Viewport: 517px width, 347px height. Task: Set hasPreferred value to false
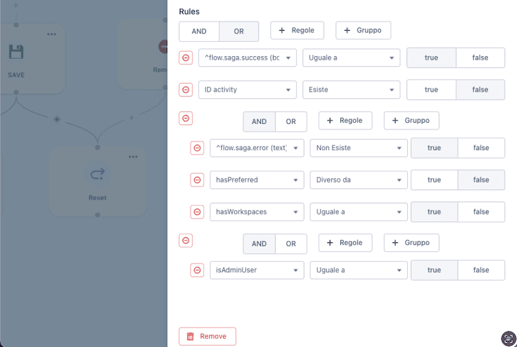(x=481, y=180)
